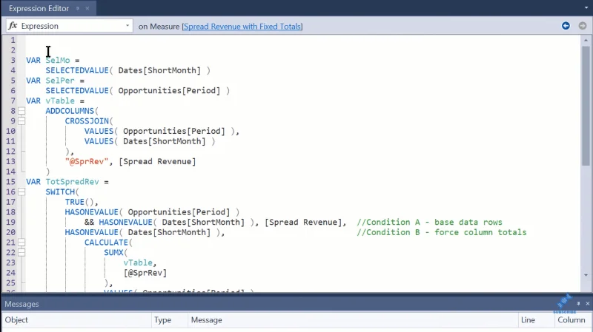This screenshot has height=332, width=593.
Task: Click the navigate back arrow icon
Action: [x=566, y=26]
